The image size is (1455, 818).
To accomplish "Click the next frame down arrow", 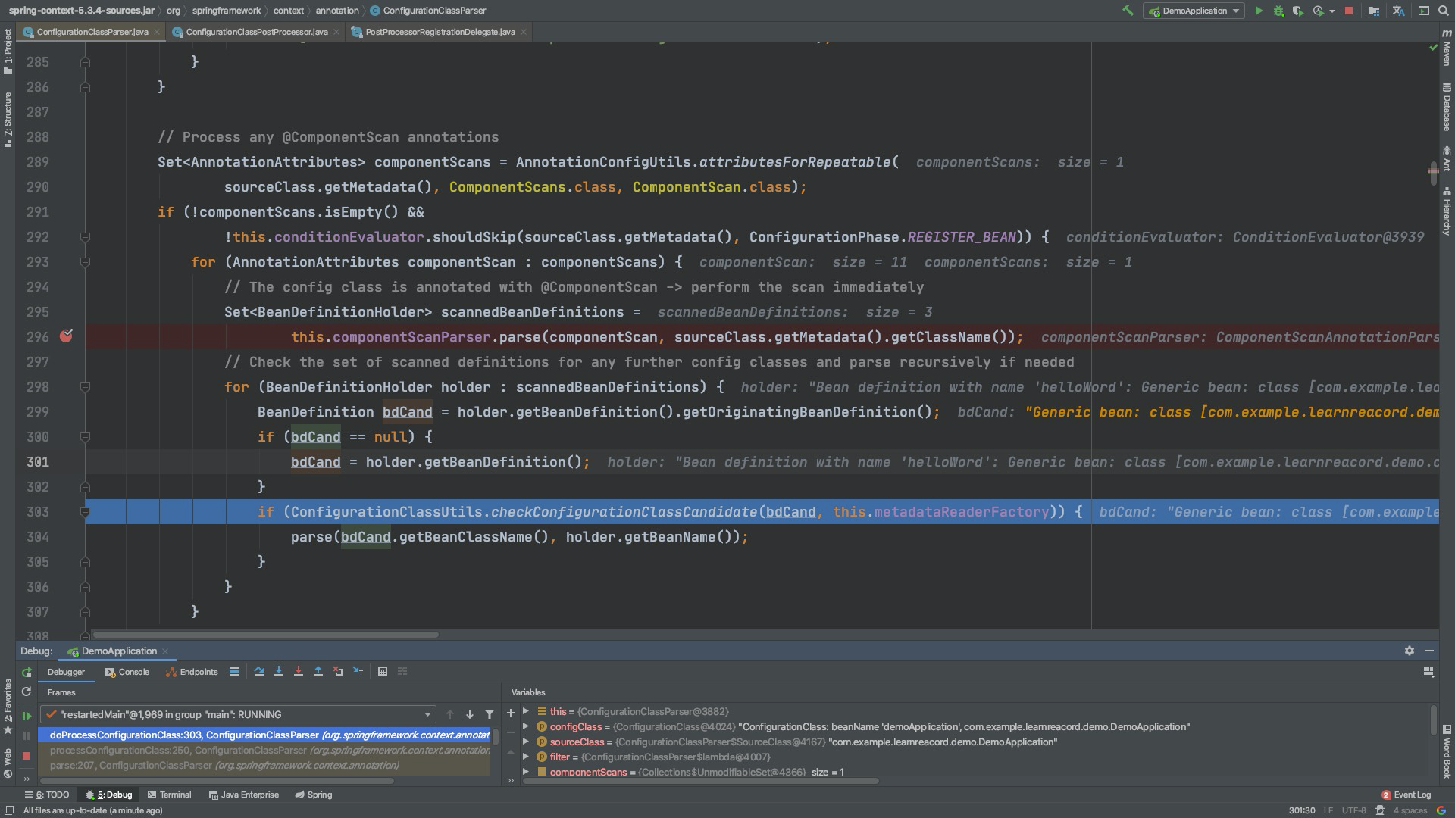I will click(x=470, y=714).
